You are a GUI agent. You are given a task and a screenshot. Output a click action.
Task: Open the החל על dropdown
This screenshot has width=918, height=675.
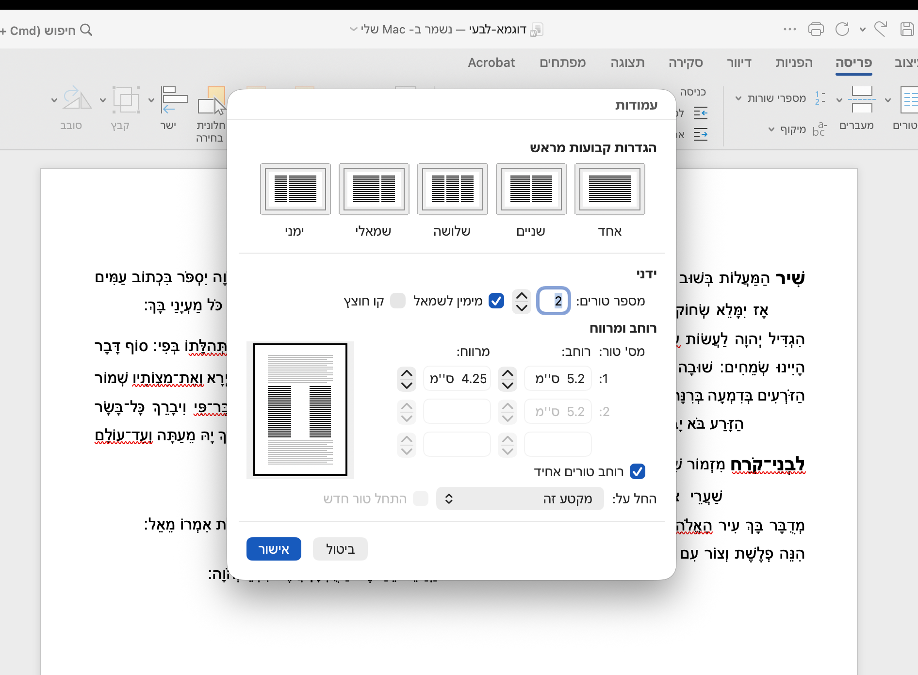(x=520, y=498)
